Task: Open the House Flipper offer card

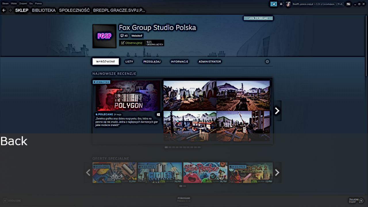Action: tap(114, 172)
